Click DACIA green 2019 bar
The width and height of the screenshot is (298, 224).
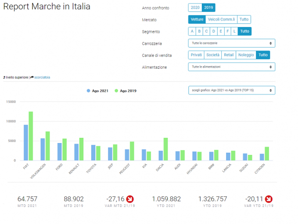tap(166, 149)
